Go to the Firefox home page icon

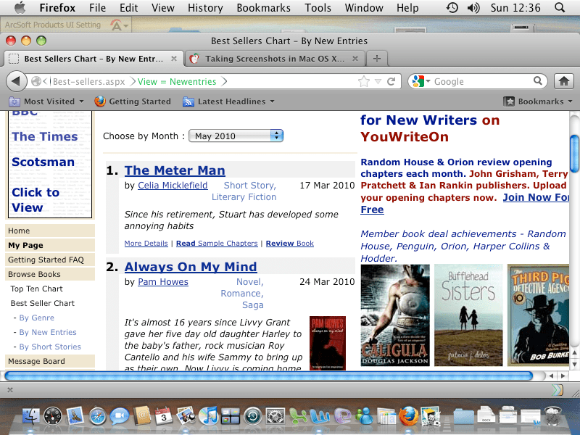pos(564,81)
